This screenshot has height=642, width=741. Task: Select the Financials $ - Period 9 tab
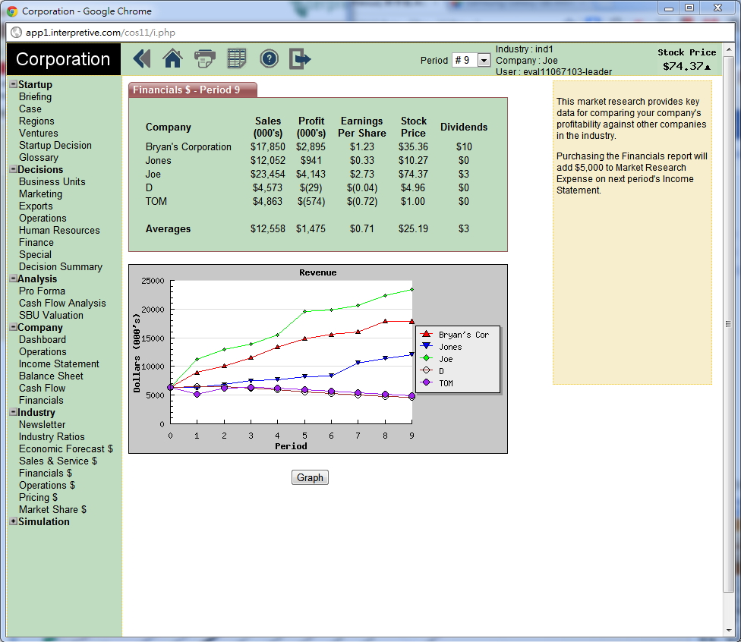click(193, 90)
